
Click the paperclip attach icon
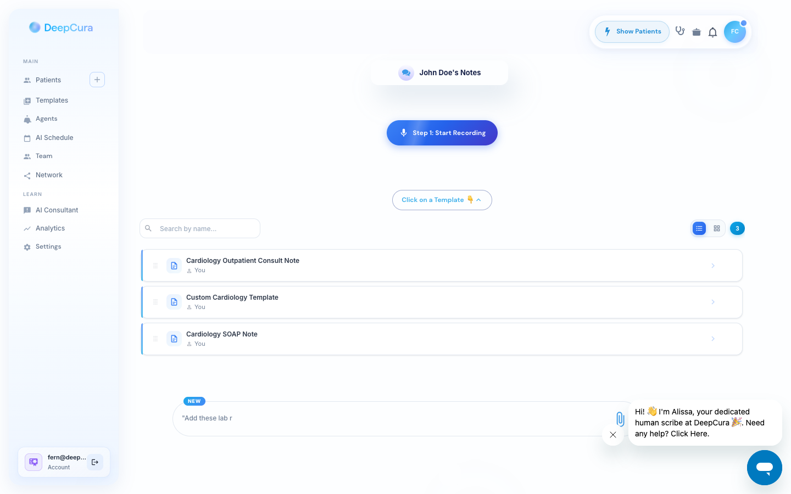[620, 419]
